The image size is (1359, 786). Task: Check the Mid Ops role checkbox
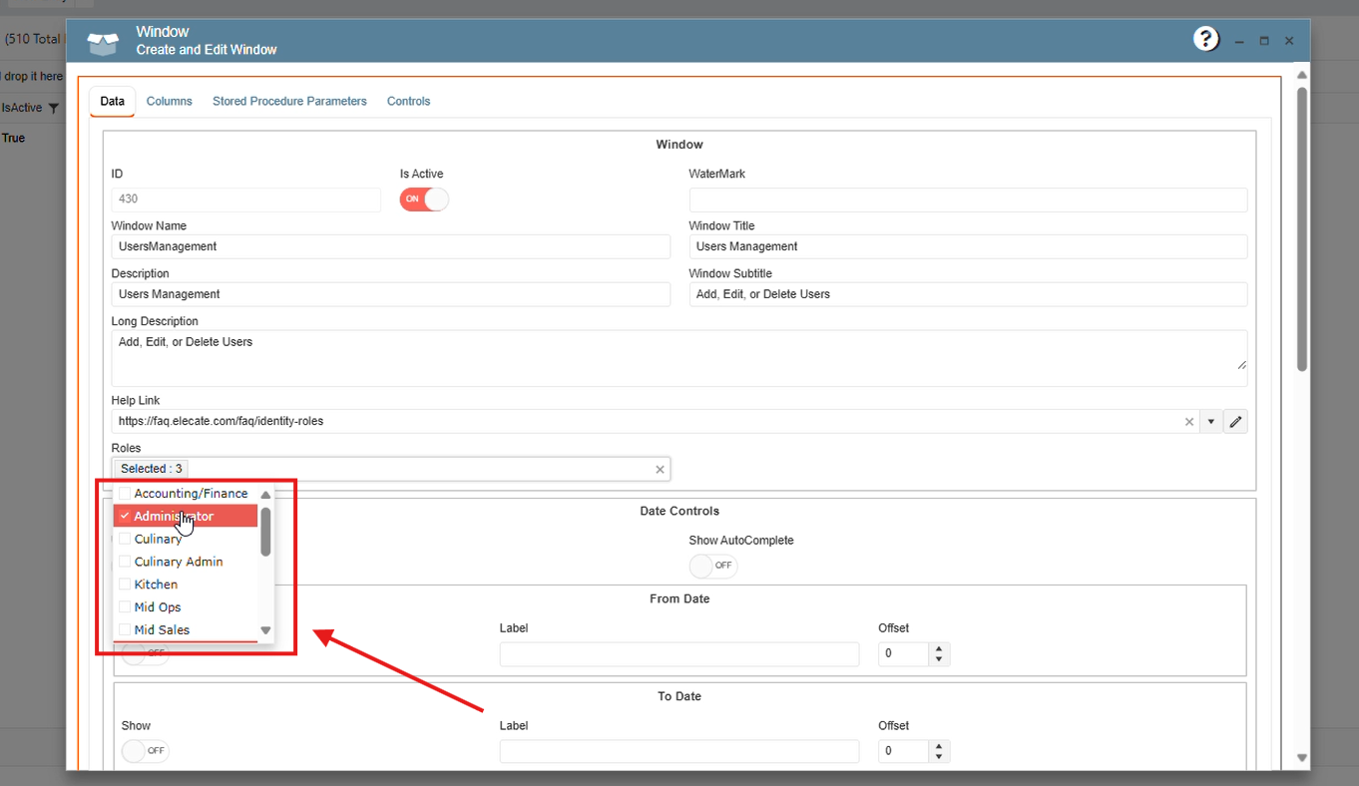(125, 606)
